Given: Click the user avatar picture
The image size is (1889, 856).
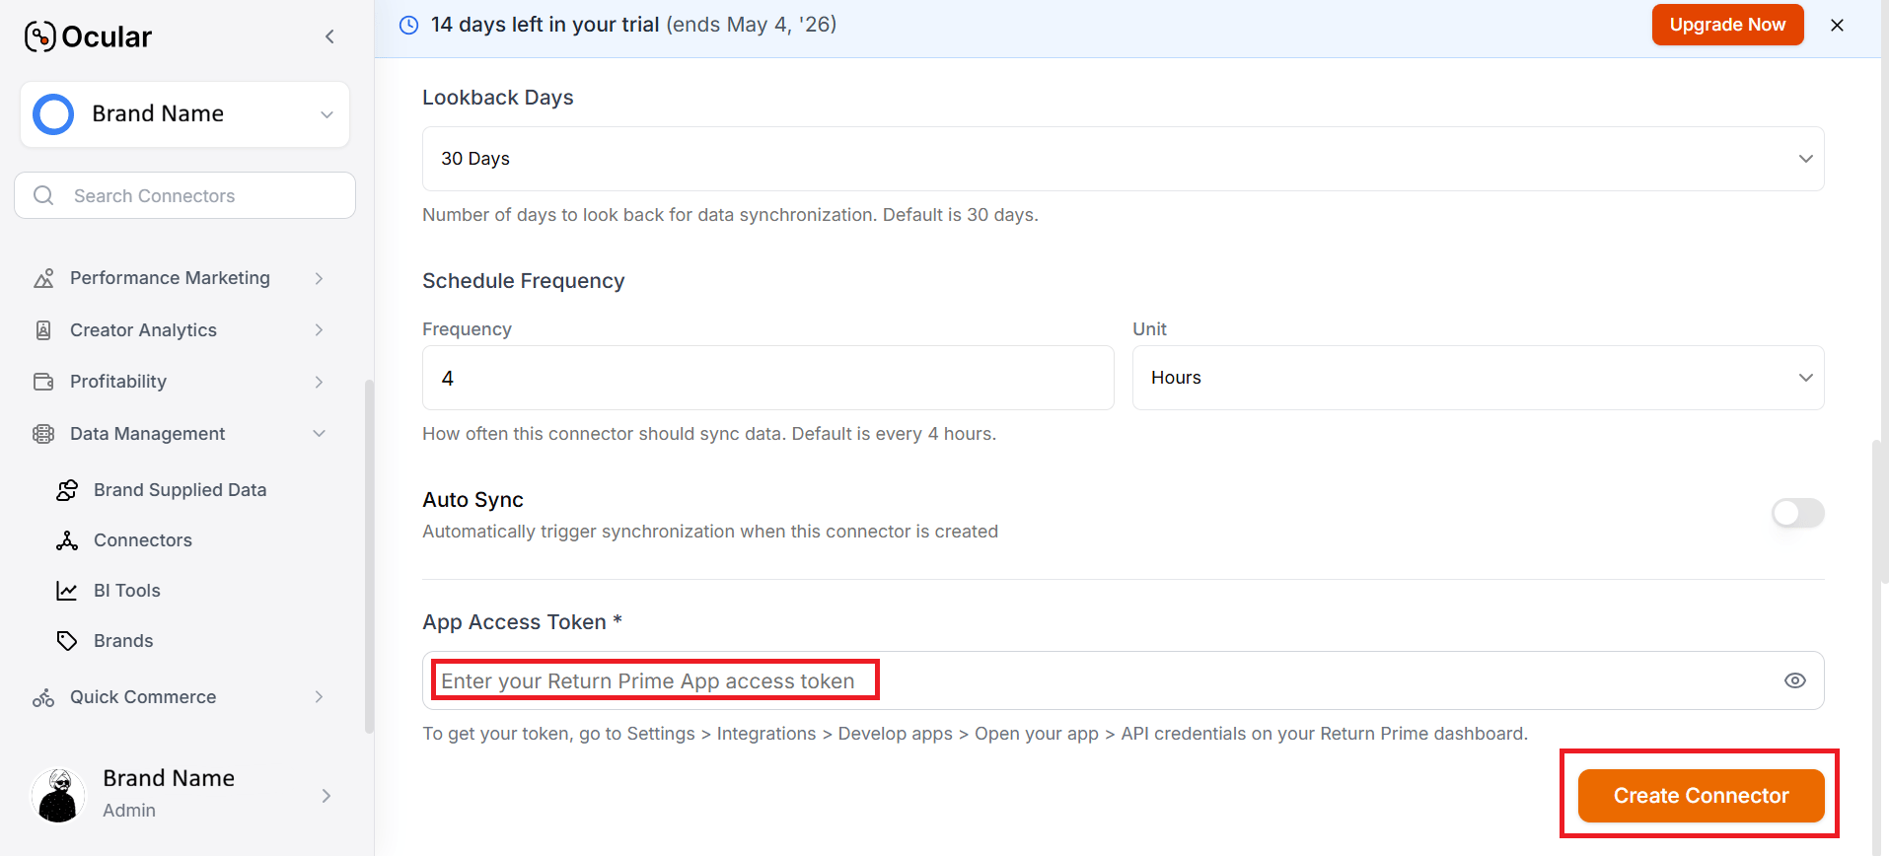Looking at the screenshot, I should 59,795.
